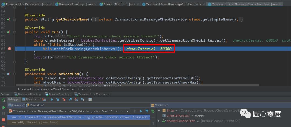Image resolution: width=291 pixels, height=127 pixels.
Task: Click the Step Out icon
Action: [x=70, y=99]
